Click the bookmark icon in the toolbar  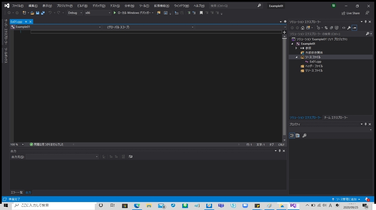[x=201, y=13]
